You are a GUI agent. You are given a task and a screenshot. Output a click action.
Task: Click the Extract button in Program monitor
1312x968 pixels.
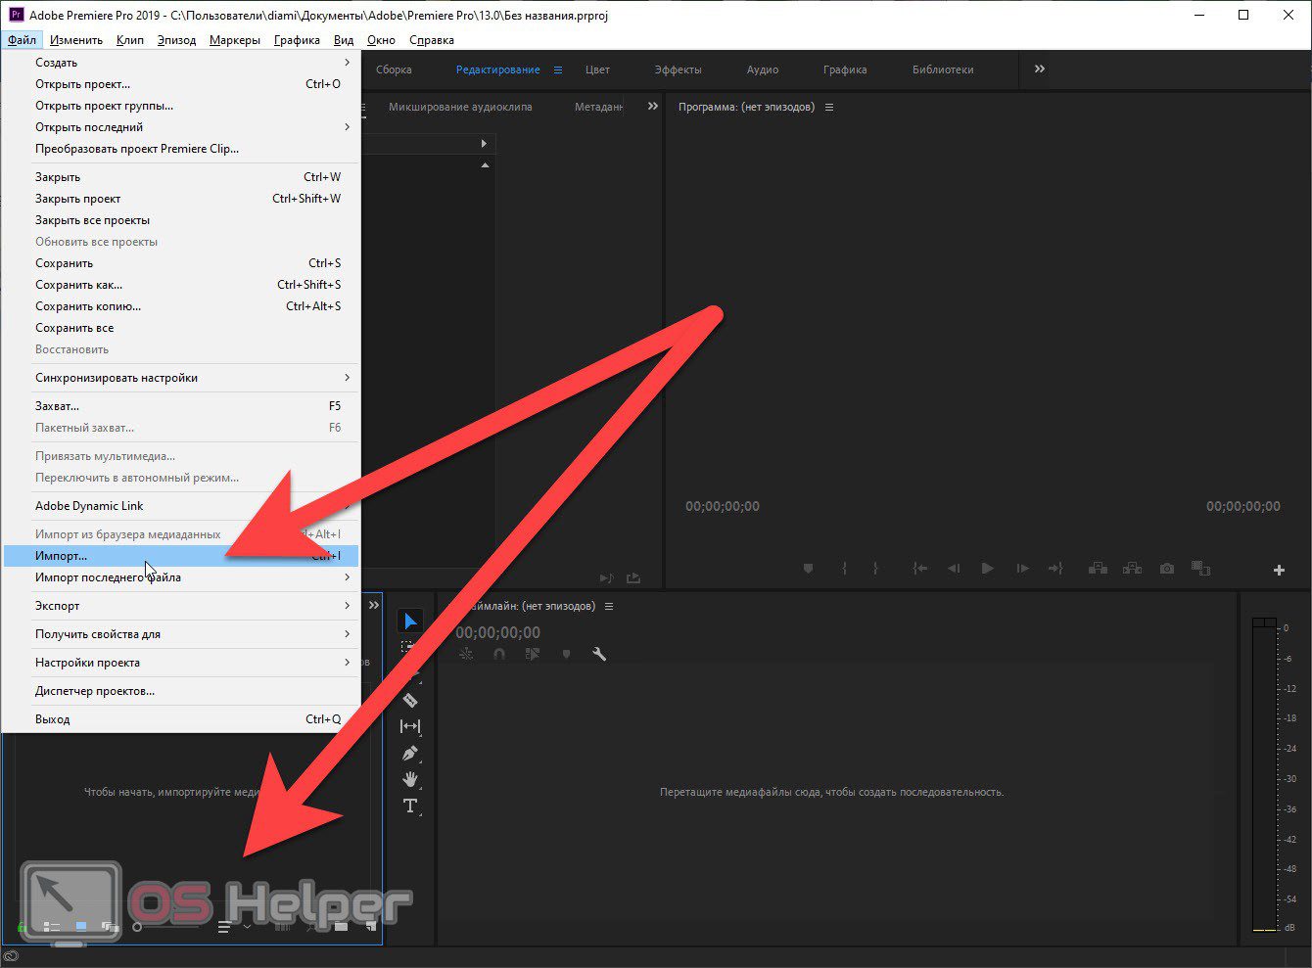[1132, 569]
